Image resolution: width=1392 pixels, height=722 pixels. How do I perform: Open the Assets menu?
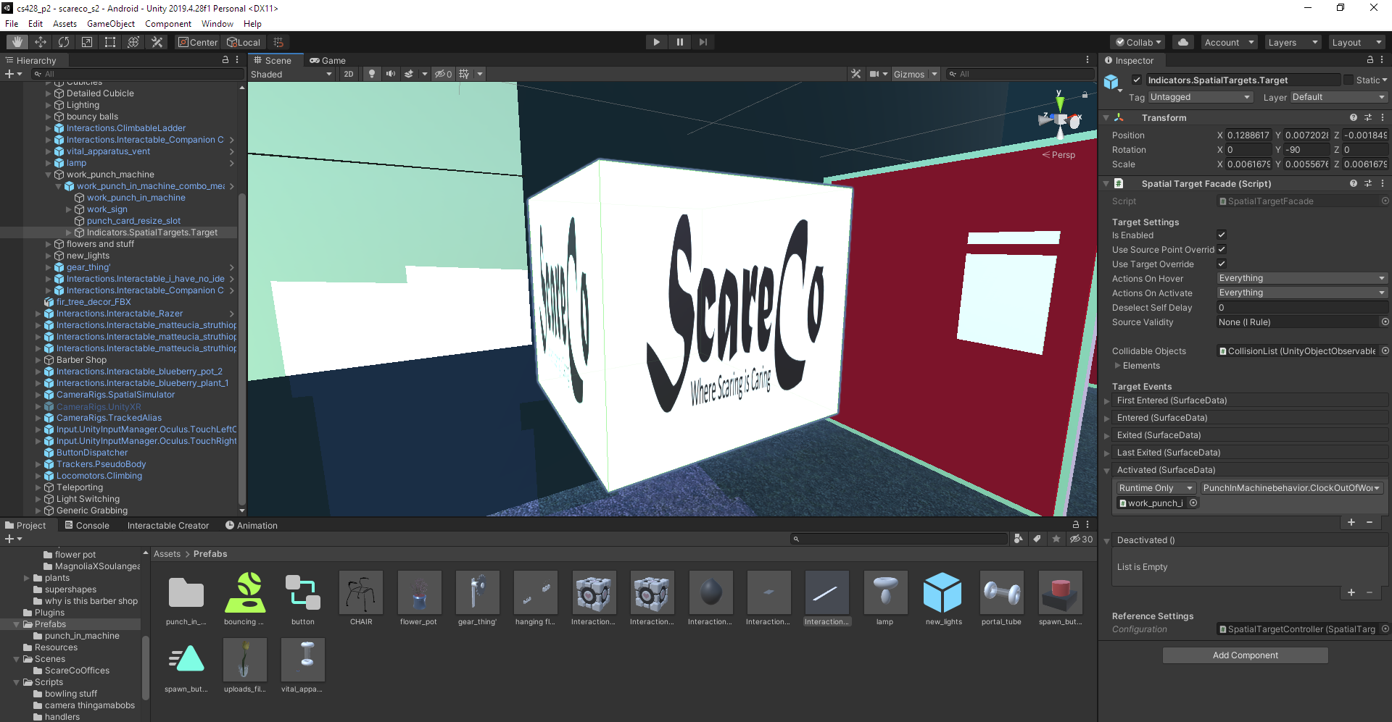coord(65,24)
